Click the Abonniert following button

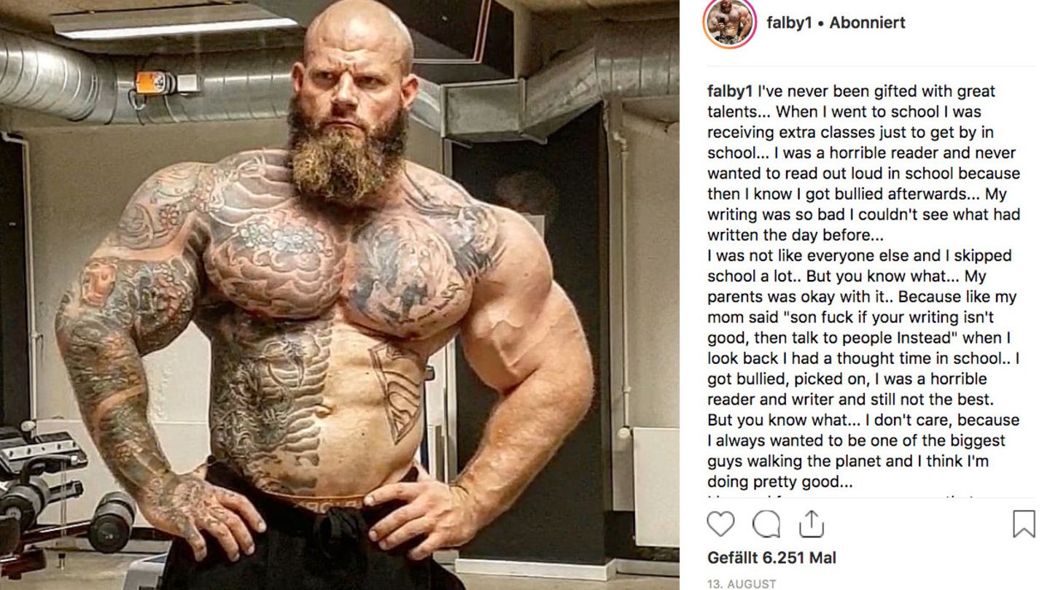click(x=867, y=23)
